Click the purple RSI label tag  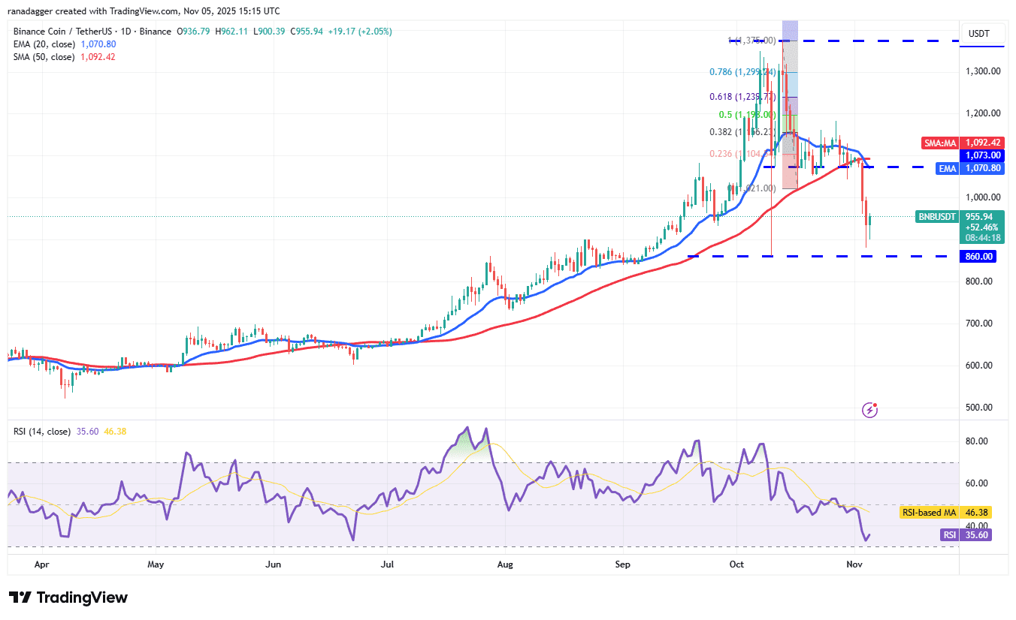point(949,535)
